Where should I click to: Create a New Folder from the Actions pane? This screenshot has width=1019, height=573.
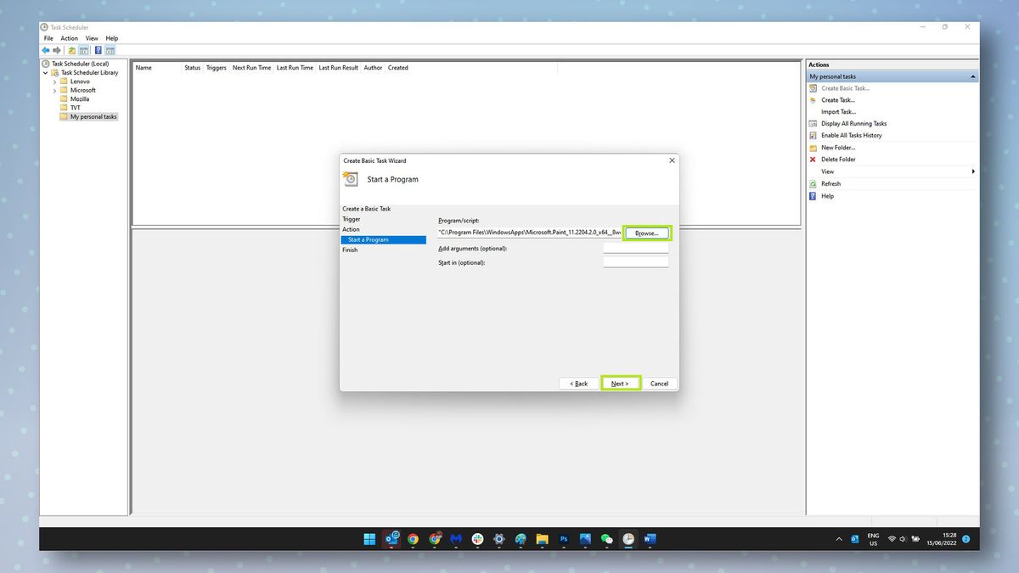tap(837, 147)
